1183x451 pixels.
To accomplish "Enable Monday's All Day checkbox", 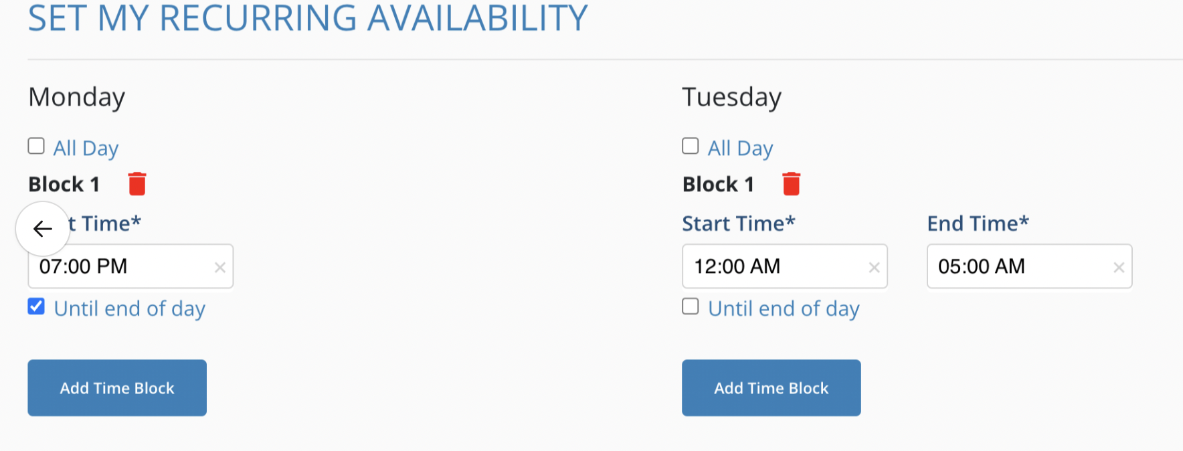I will (x=36, y=147).
